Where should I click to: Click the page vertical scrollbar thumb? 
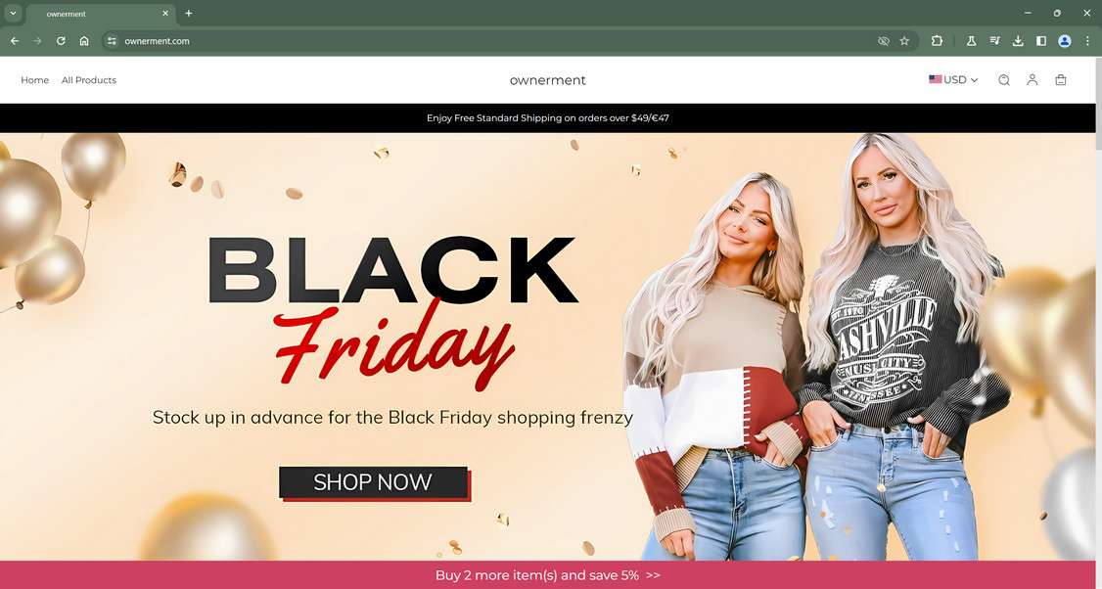click(x=1098, y=104)
